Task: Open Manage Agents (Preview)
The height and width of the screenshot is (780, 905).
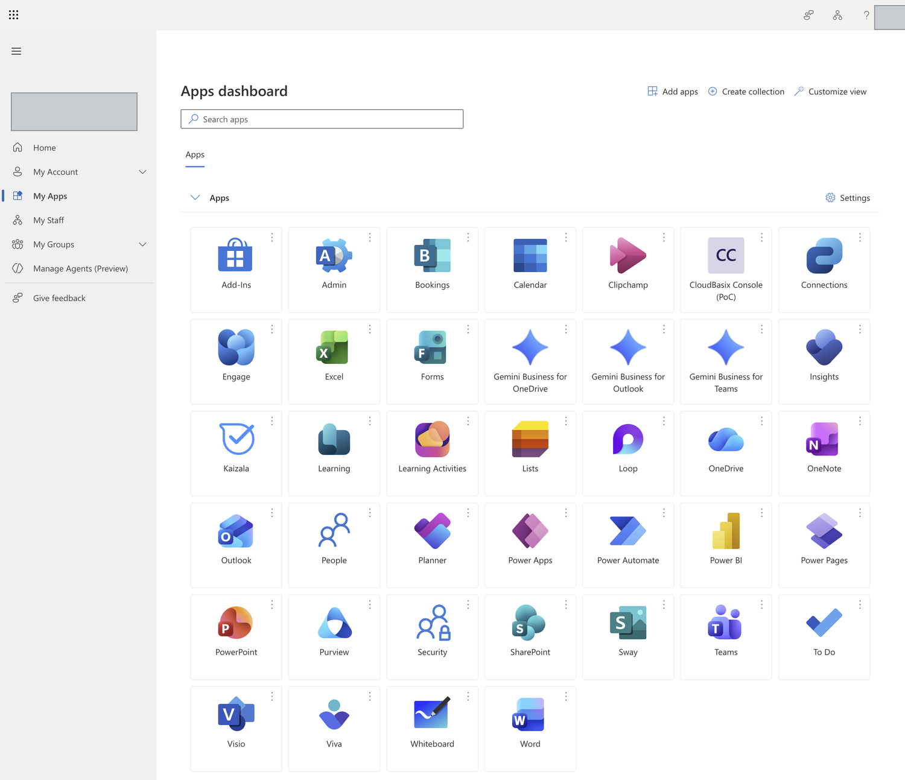Action: pos(79,268)
